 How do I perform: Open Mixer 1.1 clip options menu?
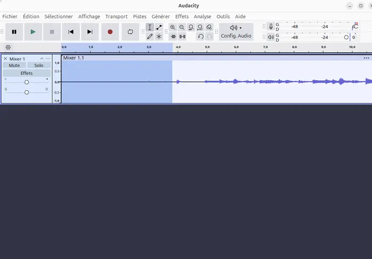(366, 58)
